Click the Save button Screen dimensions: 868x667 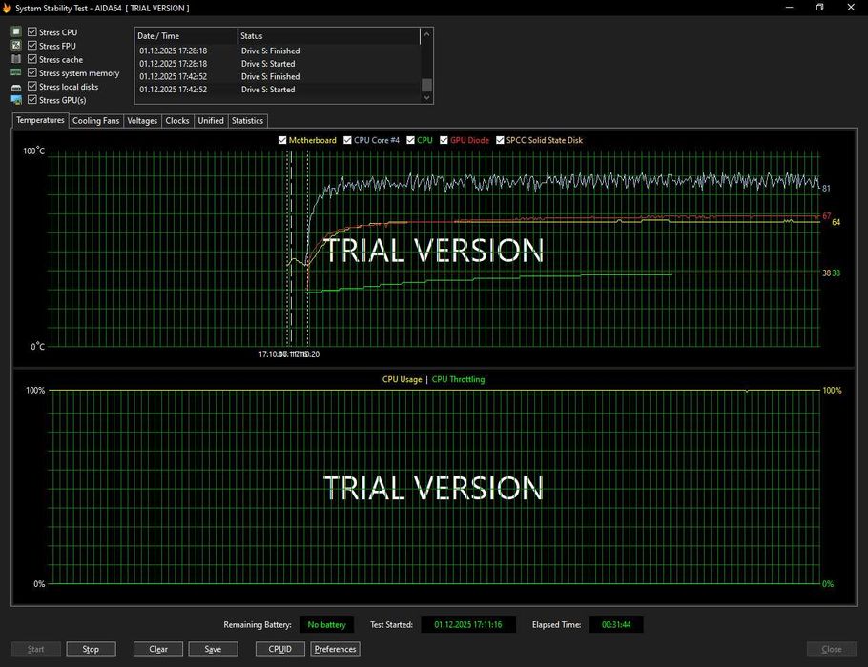[x=213, y=649]
